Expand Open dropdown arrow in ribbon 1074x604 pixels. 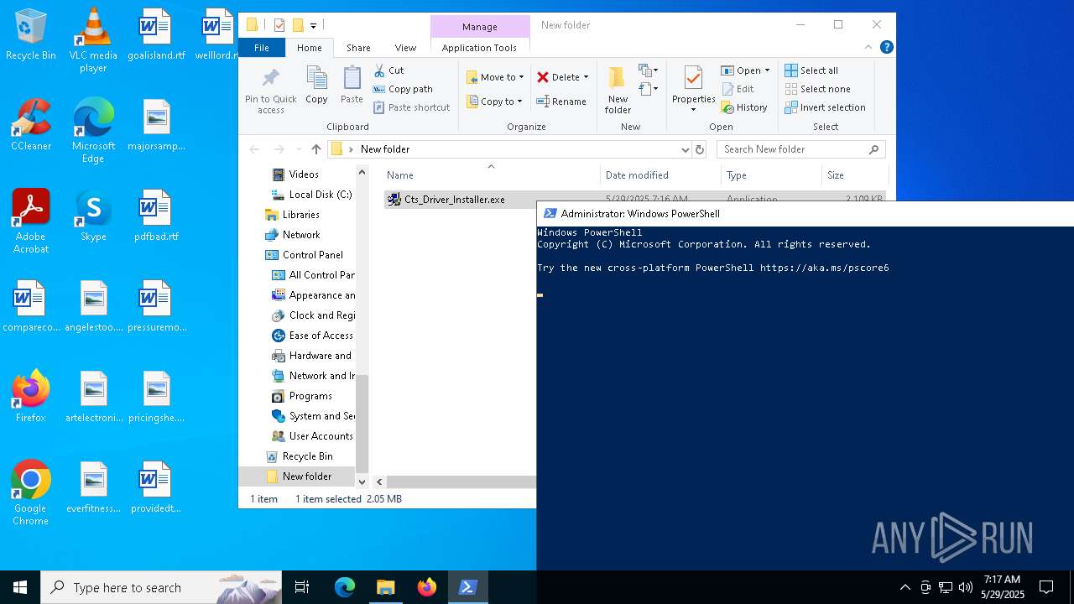tap(767, 70)
